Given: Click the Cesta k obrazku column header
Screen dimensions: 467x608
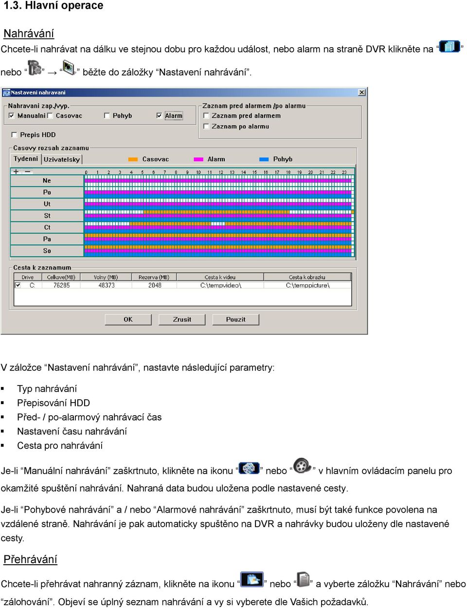Looking at the screenshot, I should [307, 277].
